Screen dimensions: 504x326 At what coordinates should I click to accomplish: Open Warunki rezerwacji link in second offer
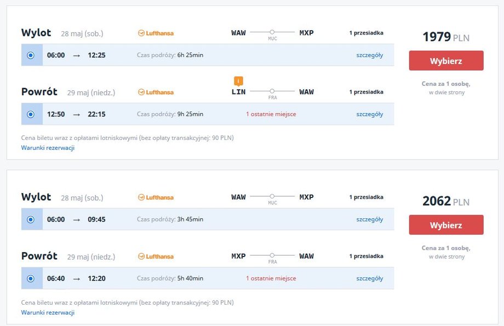click(x=48, y=312)
